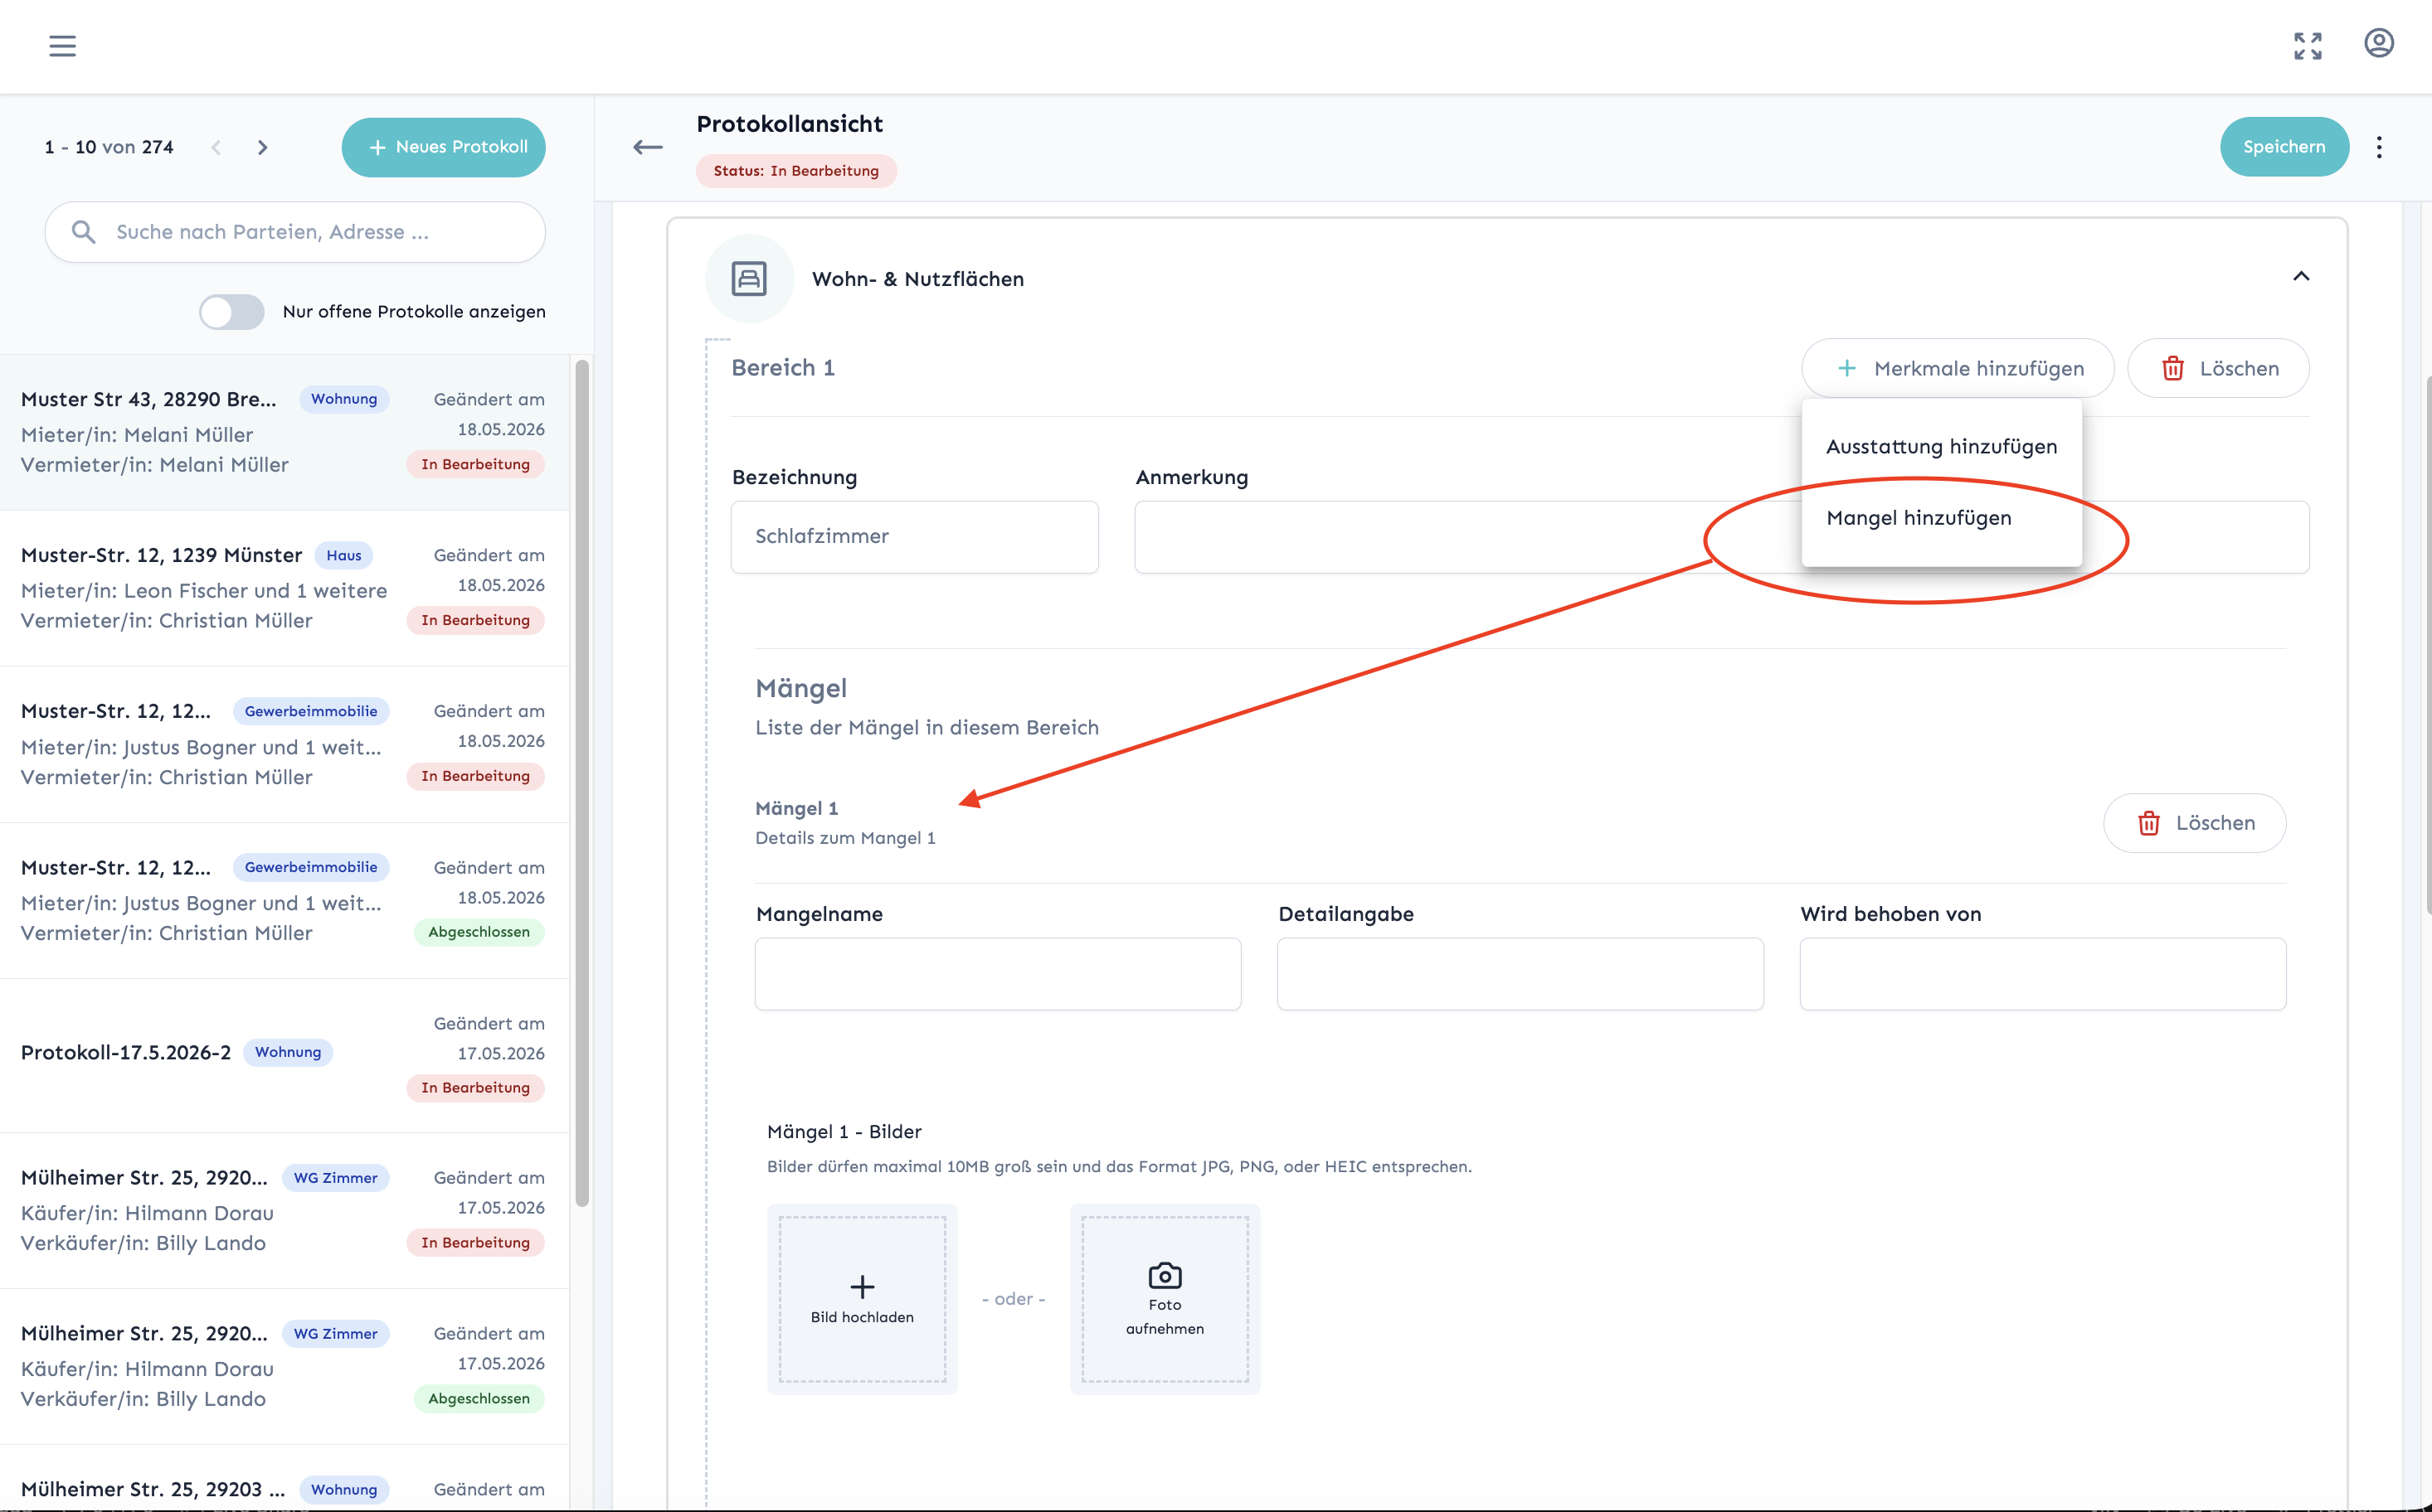Click '1 - 10 von 274' pagination text
The width and height of the screenshot is (2432, 1512).
tap(109, 147)
